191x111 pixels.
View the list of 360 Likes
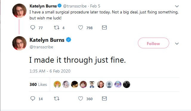(x=38, y=84)
